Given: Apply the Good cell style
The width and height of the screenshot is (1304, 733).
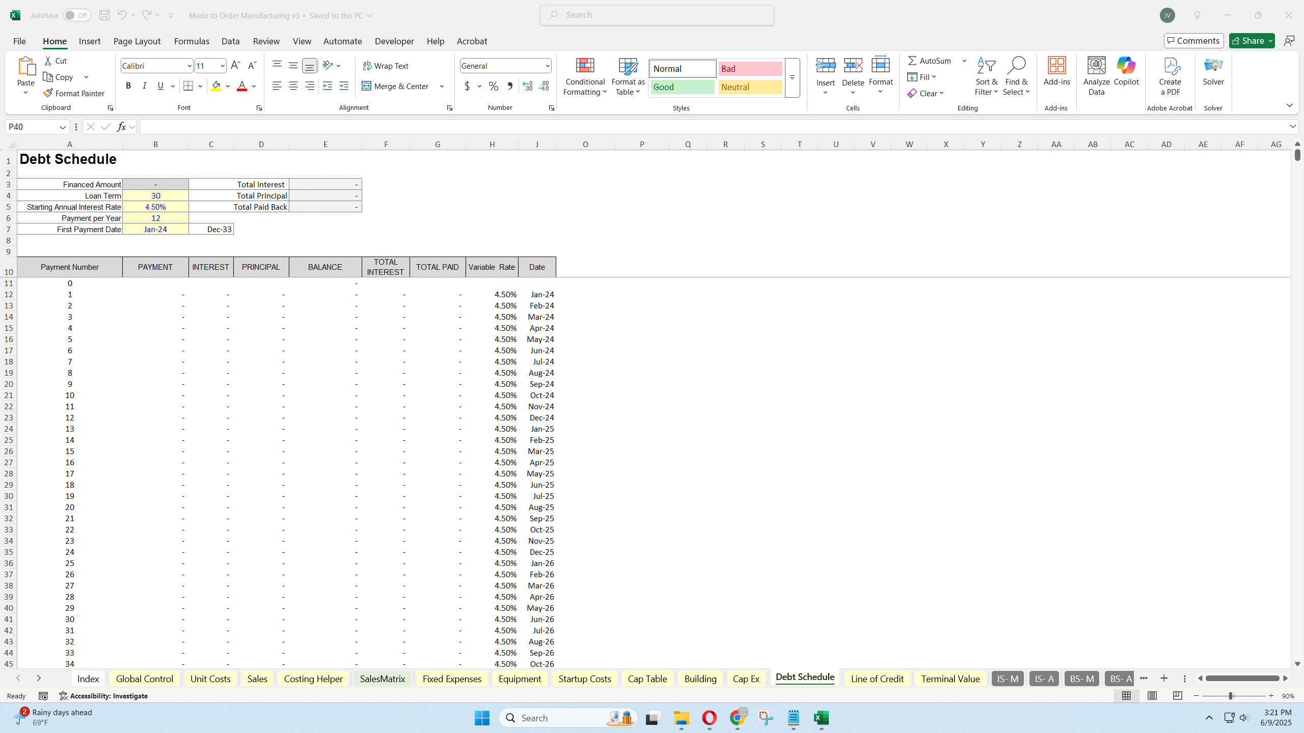Looking at the screenshot, I should [x=682, y=87].
